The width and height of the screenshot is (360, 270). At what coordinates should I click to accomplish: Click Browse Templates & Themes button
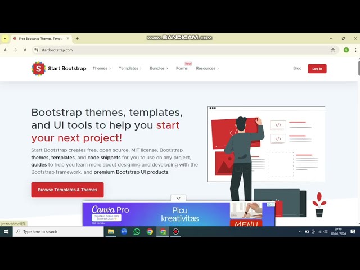tap(67, 190)
